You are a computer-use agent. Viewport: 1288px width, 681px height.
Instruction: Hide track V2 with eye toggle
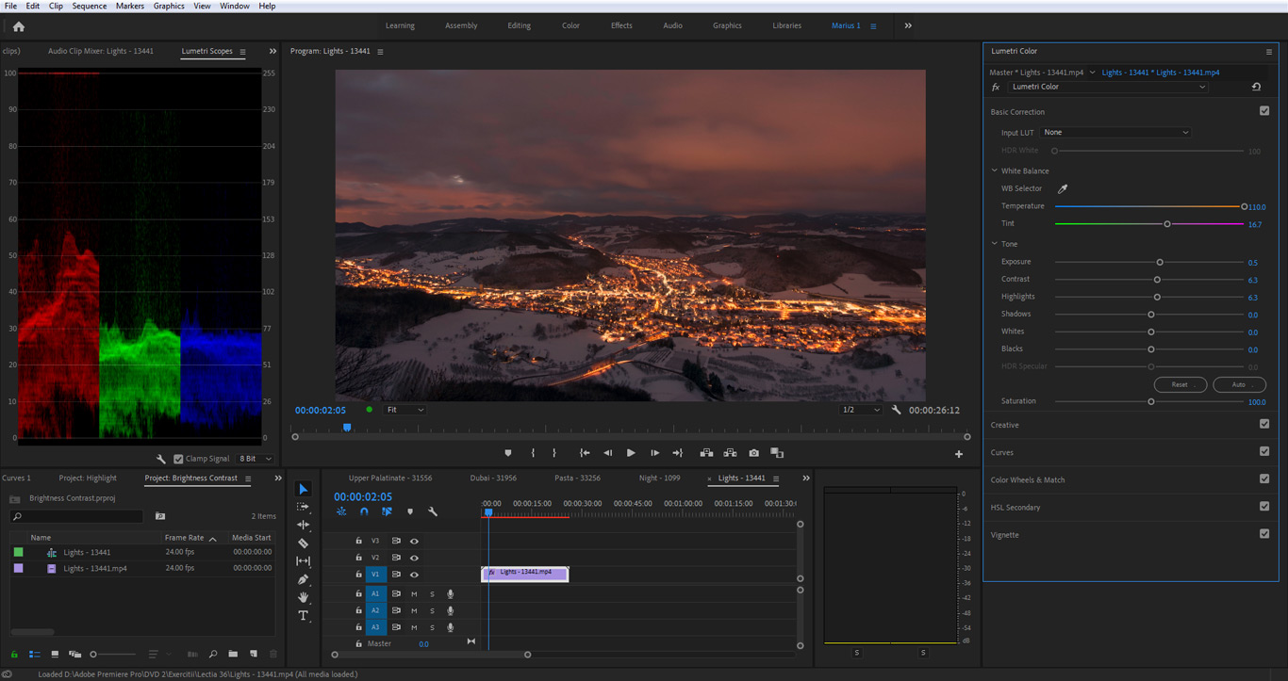click(414, 558)
